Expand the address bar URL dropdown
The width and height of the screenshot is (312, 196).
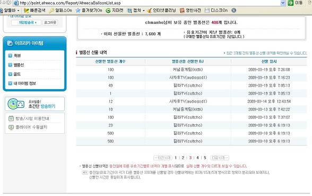click(283, 3)
